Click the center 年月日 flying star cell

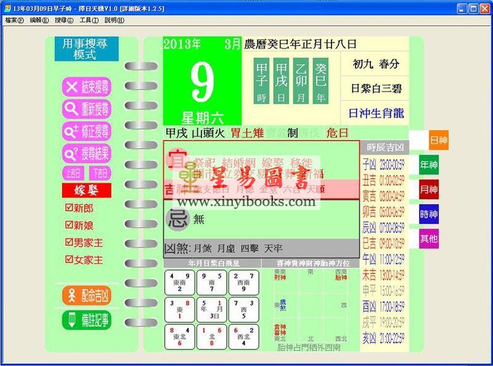point(211,310)
